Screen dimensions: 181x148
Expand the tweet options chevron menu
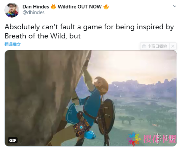click(175, 6)
